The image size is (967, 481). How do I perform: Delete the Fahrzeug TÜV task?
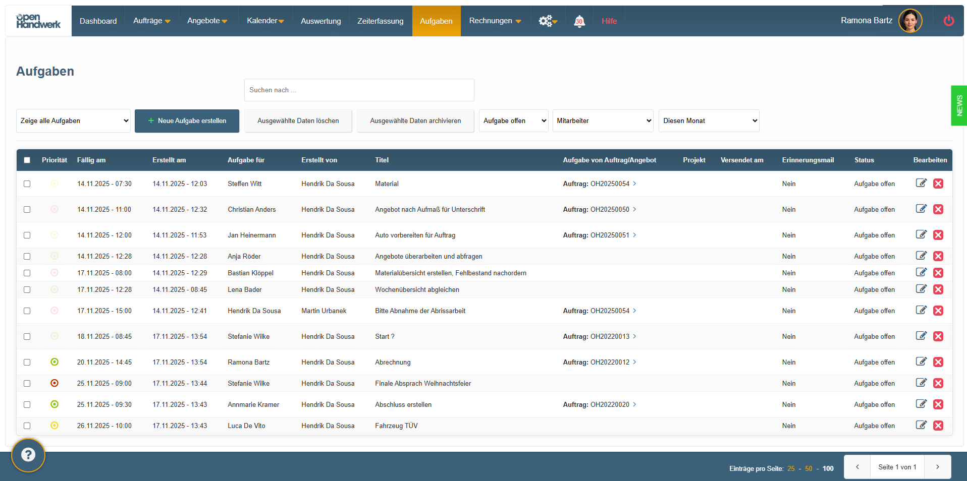[x=938, y=426]
